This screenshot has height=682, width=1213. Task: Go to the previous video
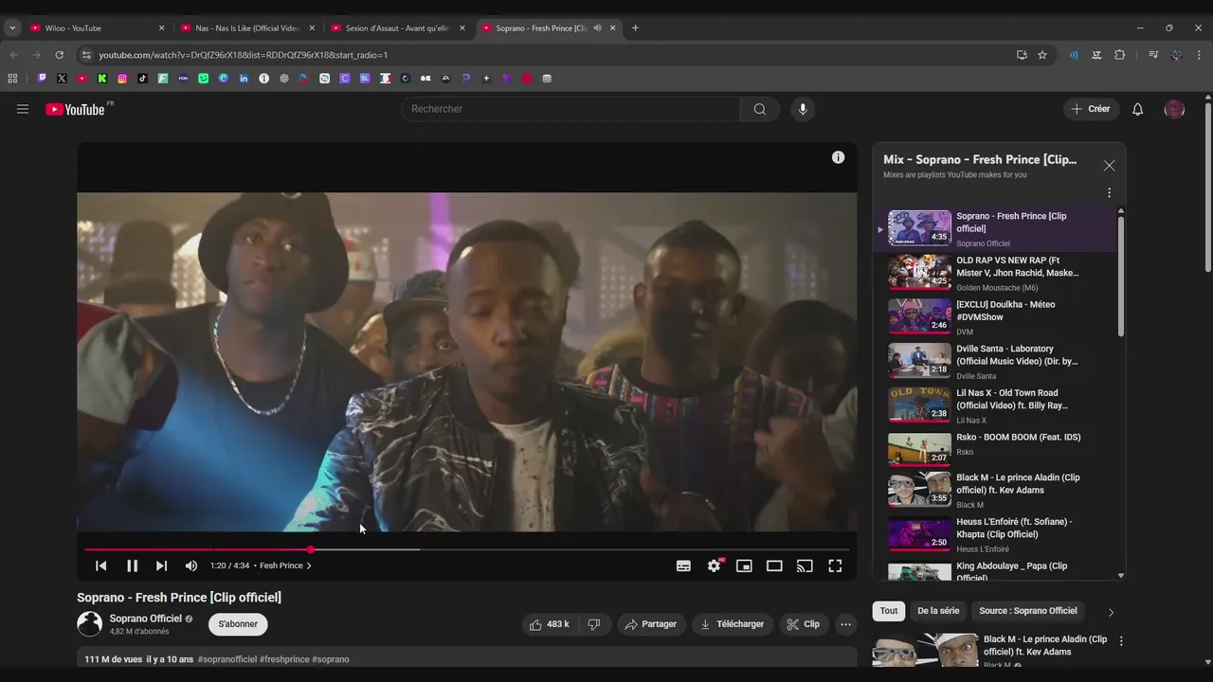100,565
